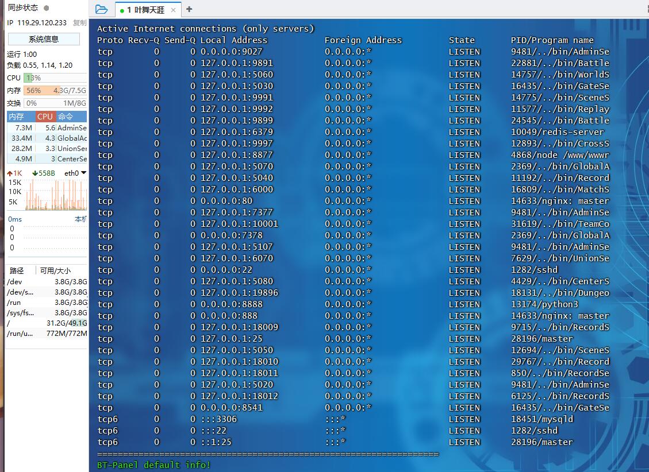
Task: Select the AdminSe process row
Action: click(x=47, y=127)
